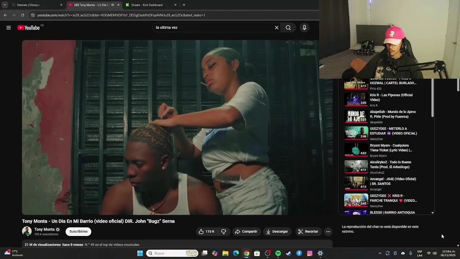The image size is (460, 259).
Task: Click the video title Un Dia En Mi Barrio
Action: [98, 221]
